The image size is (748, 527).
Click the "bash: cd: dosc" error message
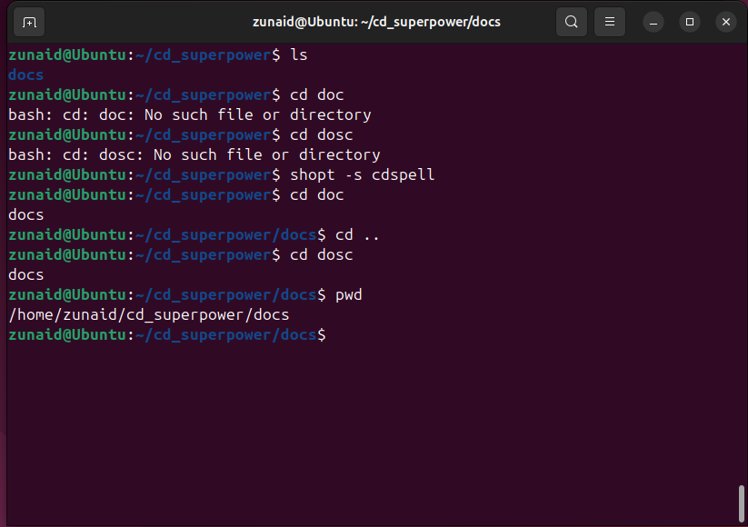click(194, 155)
